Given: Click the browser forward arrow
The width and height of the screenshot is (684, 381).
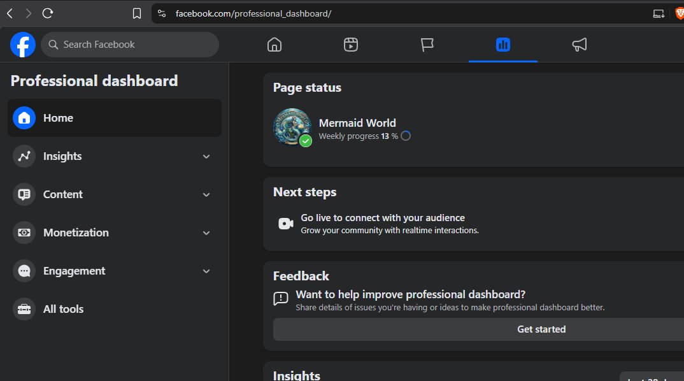Looking at the screenshot, I should tap(29, 13).
